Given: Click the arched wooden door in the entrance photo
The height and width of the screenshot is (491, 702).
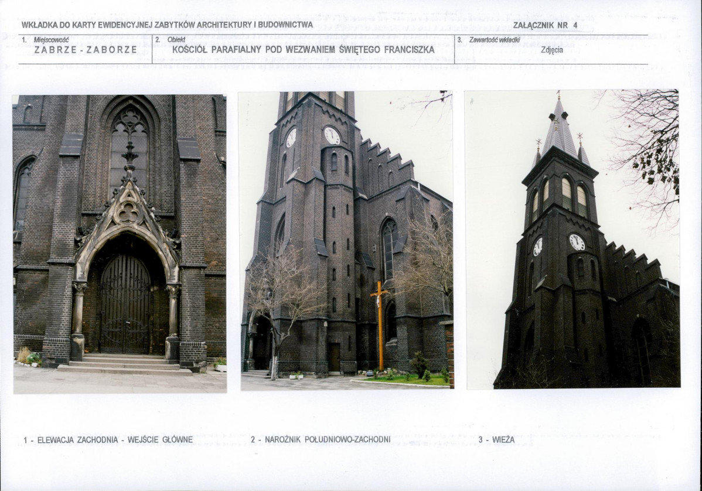Looking at the screenshot, I should click(x=125, y=305).
